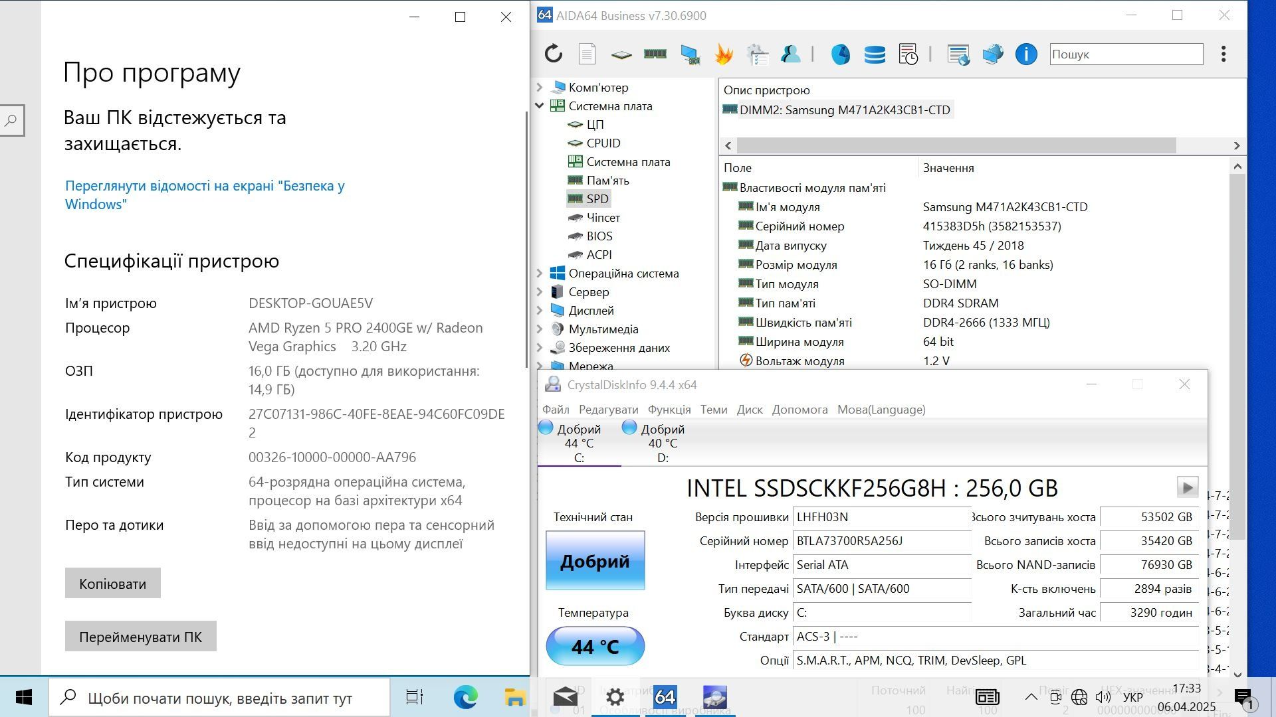Click the Добрий health status button
Screen dimensions: 1276x717
(x=595, y=560)
